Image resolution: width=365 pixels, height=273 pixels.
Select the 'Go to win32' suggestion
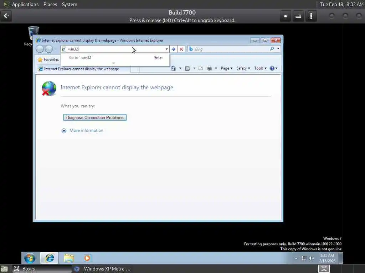(115, 58)
